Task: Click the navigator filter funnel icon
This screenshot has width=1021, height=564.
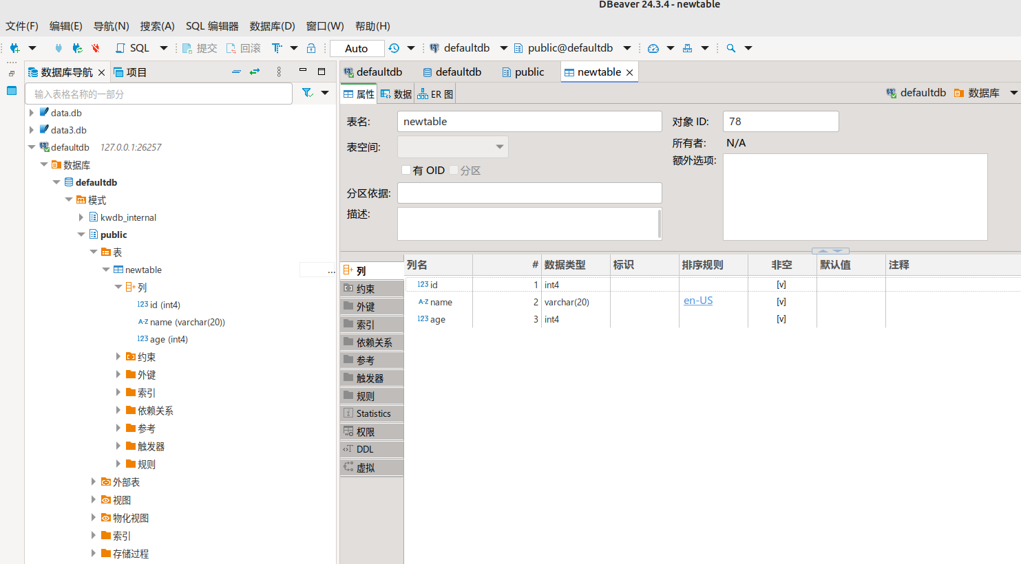Action: click(x=308, y=93)
